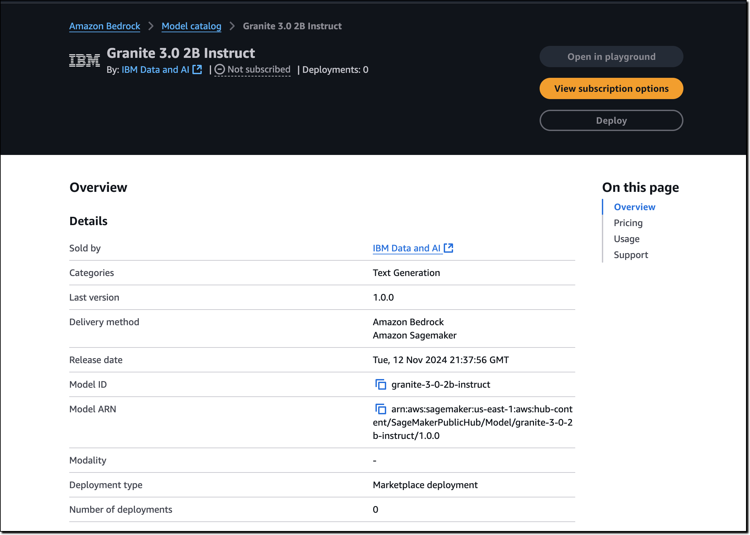Click the IBM logo in header

click(x=85, y=61)
